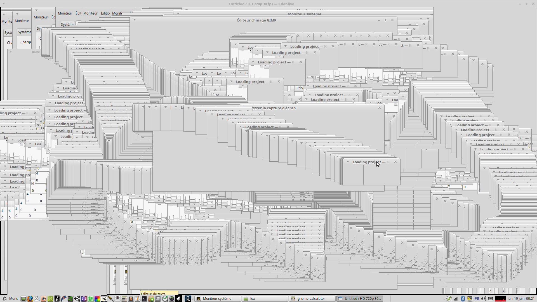The height and width of the screenshot is (302, 537).
Task: Click the panel clock showing lun. 19 juin
Action: click(521, 299)
